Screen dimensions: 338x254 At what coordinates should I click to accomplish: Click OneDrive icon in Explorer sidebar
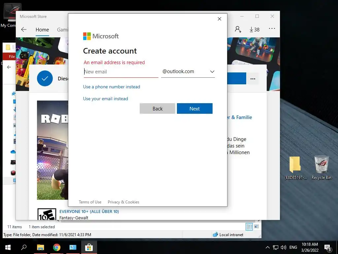pos(13,152)
